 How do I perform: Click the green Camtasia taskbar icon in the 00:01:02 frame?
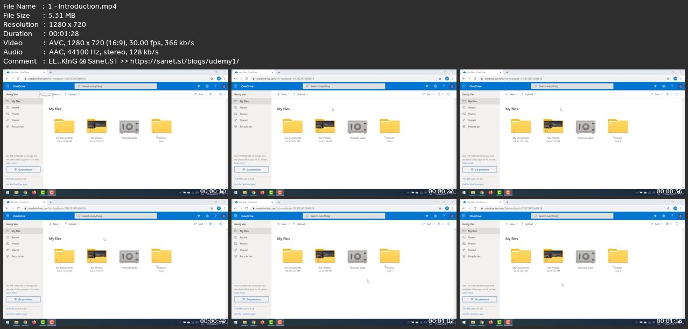[x=271, y=322]
